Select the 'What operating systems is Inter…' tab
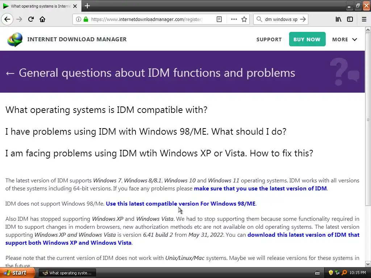Screen dimensions: 371x278 (41, 6)
